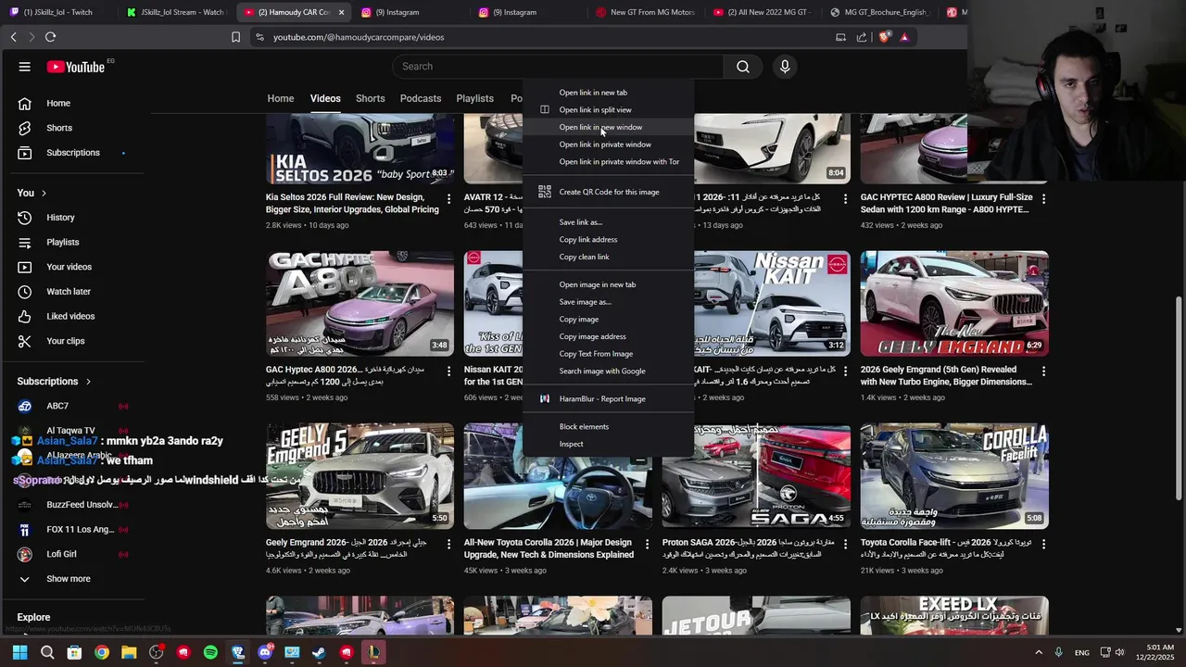Open Spotify from taskbar

[x=210, y=652]
